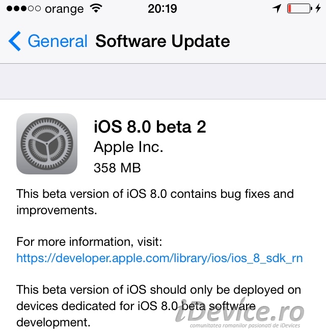Image resolution: width=326 pixels, height=333 pixels.
Task: Tap the Settings gear app icon
Action: click(x=47, y=144)
